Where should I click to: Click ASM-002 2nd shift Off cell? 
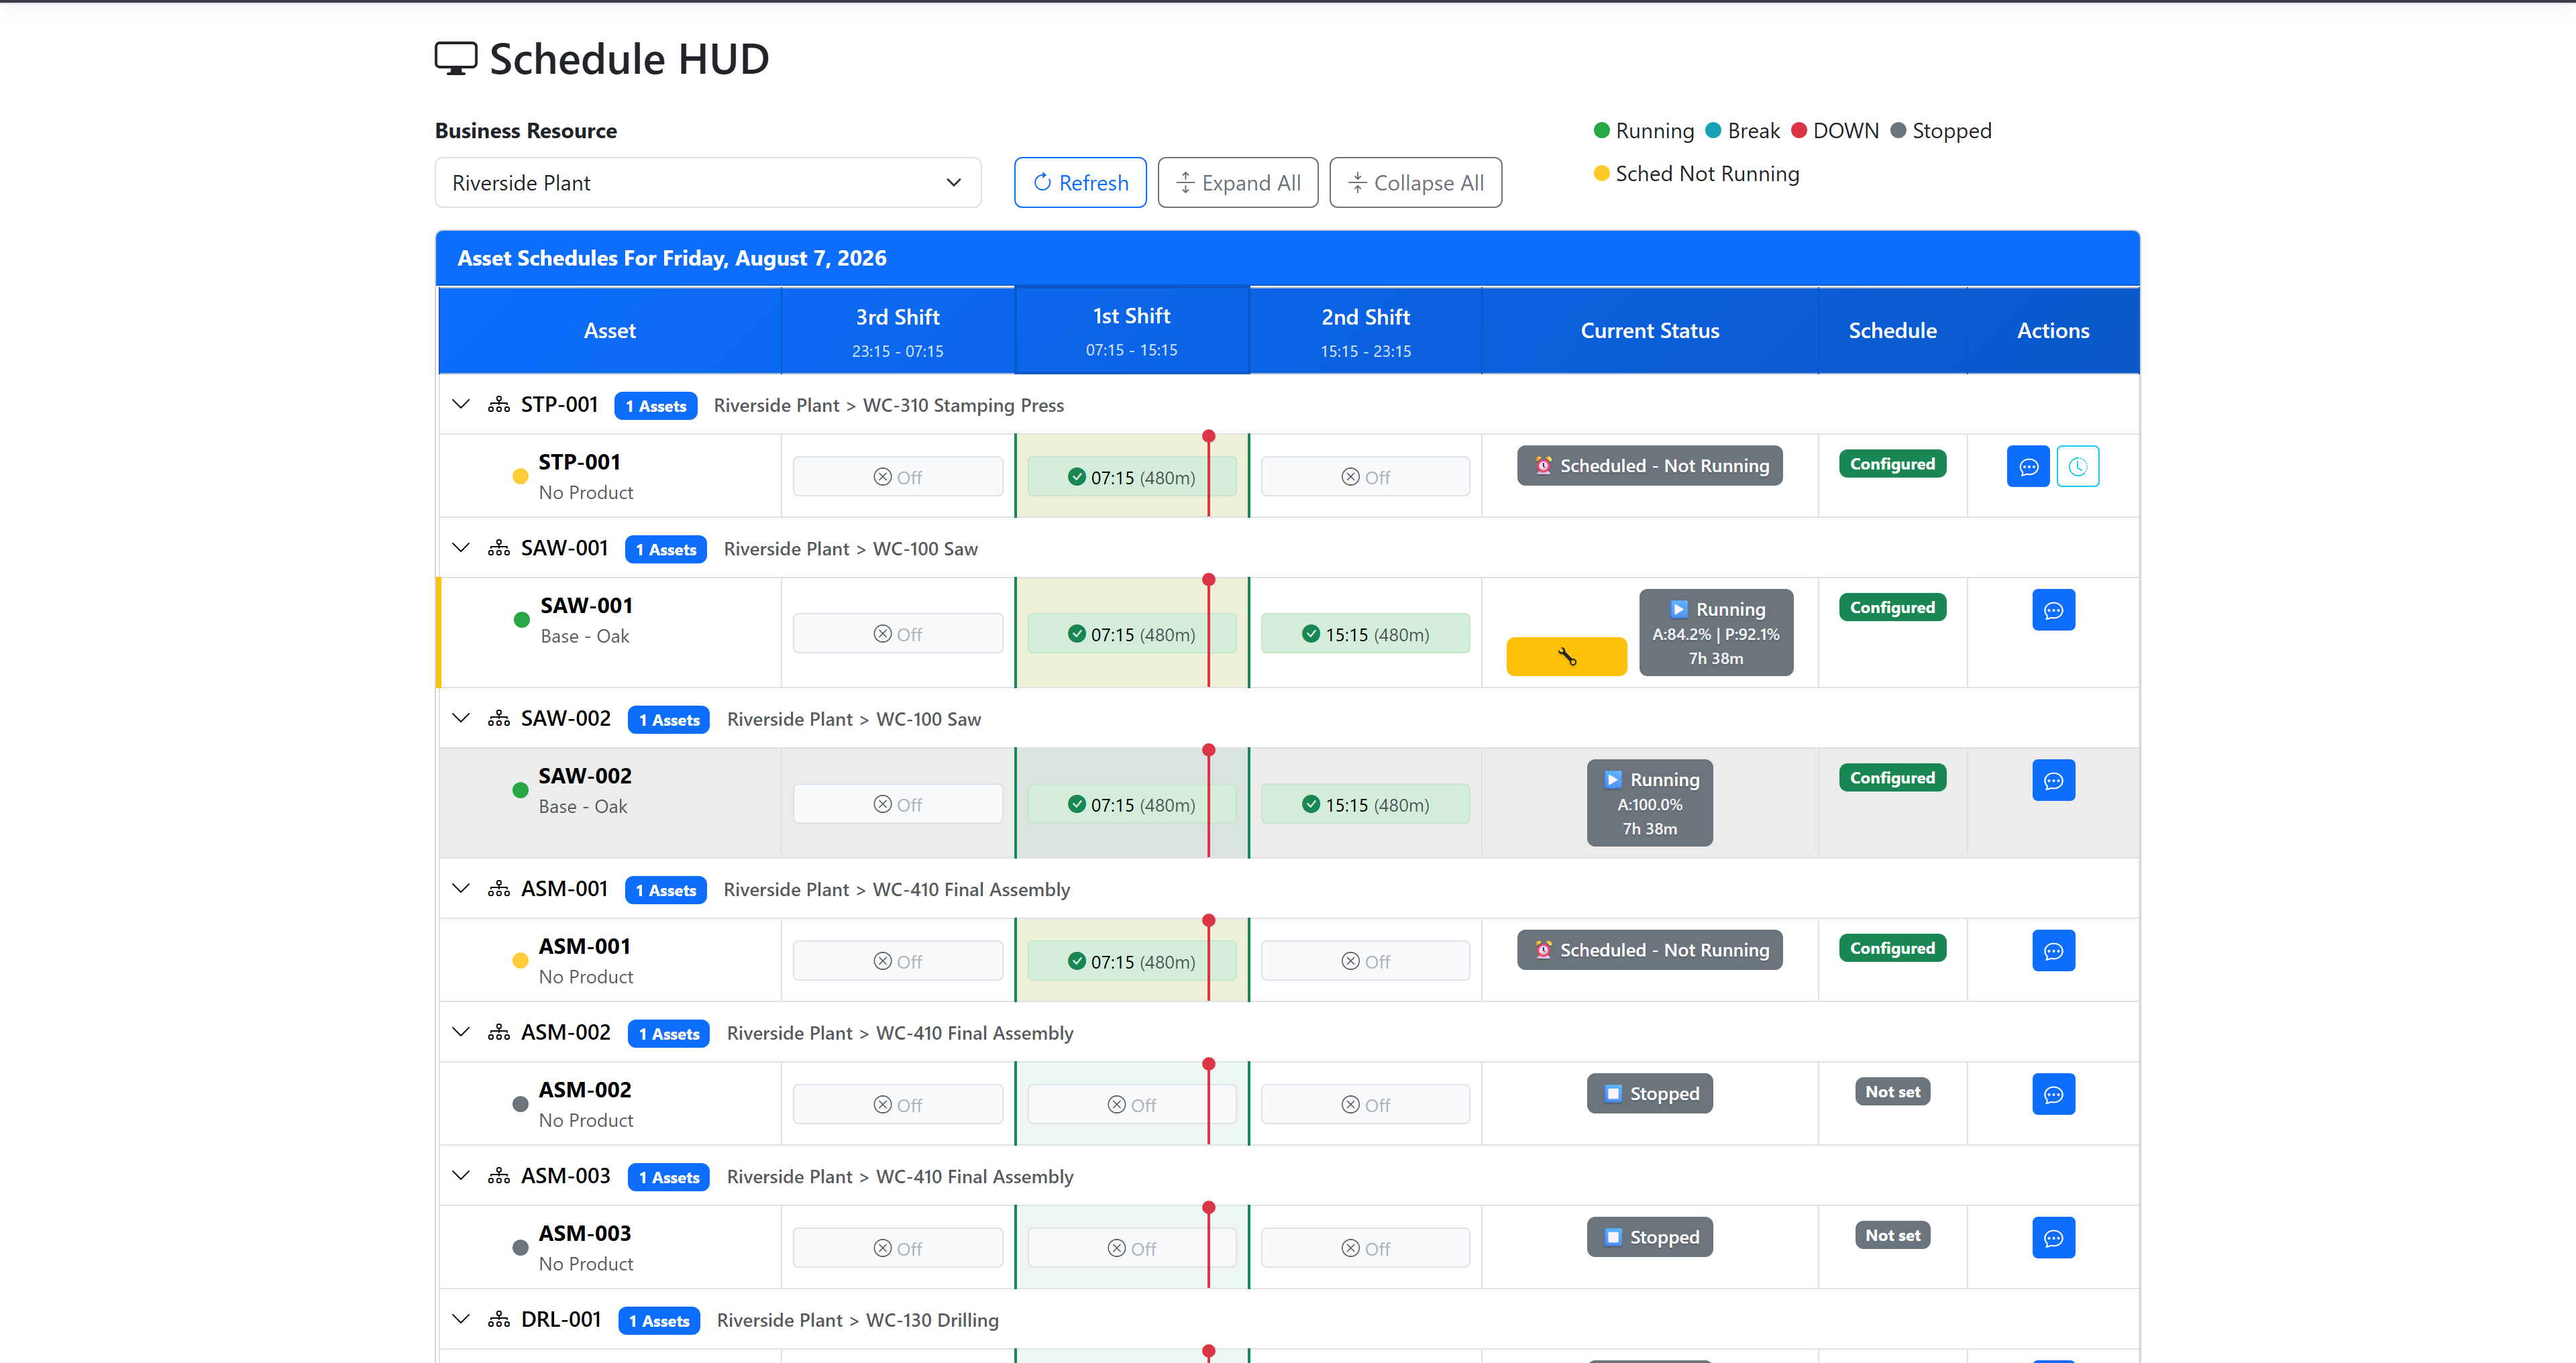click(1365, 1104)
